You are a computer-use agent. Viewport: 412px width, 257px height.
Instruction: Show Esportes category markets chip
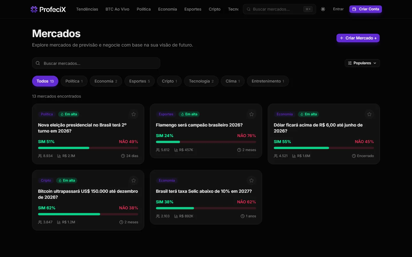coord(140,81)
